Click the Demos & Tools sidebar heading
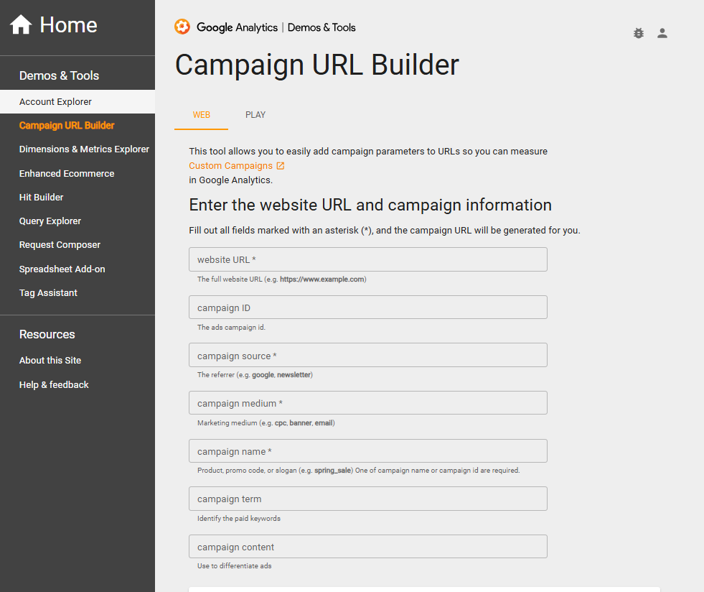Screen dimensions: 704x592 (x=59, y=75)
